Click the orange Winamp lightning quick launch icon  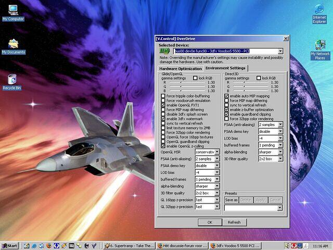click(x=63, y=246)
